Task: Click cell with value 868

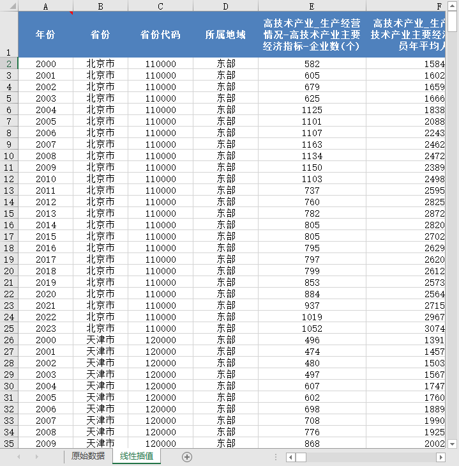Action: 312,443
